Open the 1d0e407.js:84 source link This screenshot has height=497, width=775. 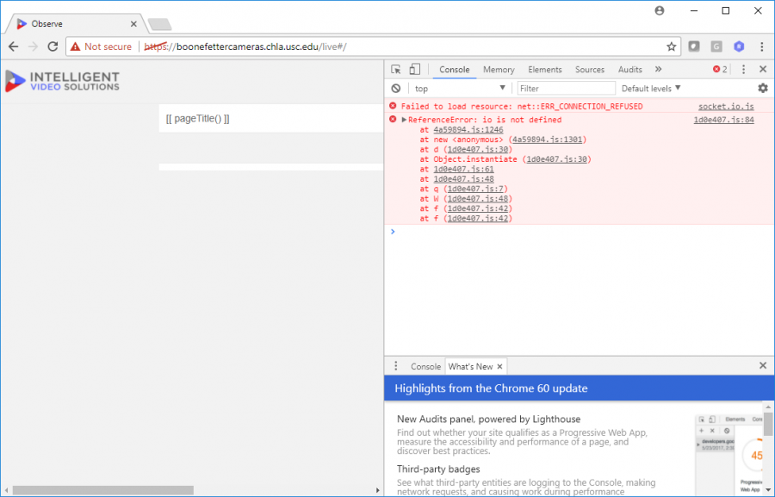coord(723,120)
